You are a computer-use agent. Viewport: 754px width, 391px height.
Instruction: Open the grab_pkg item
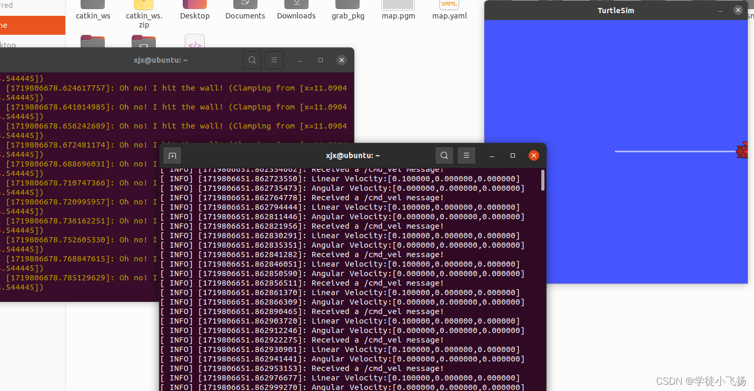coord(348,9)
